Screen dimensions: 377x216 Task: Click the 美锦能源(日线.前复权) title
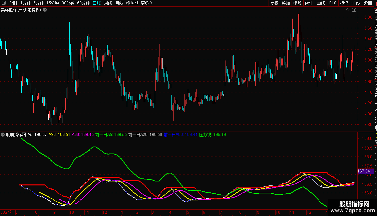21,10
